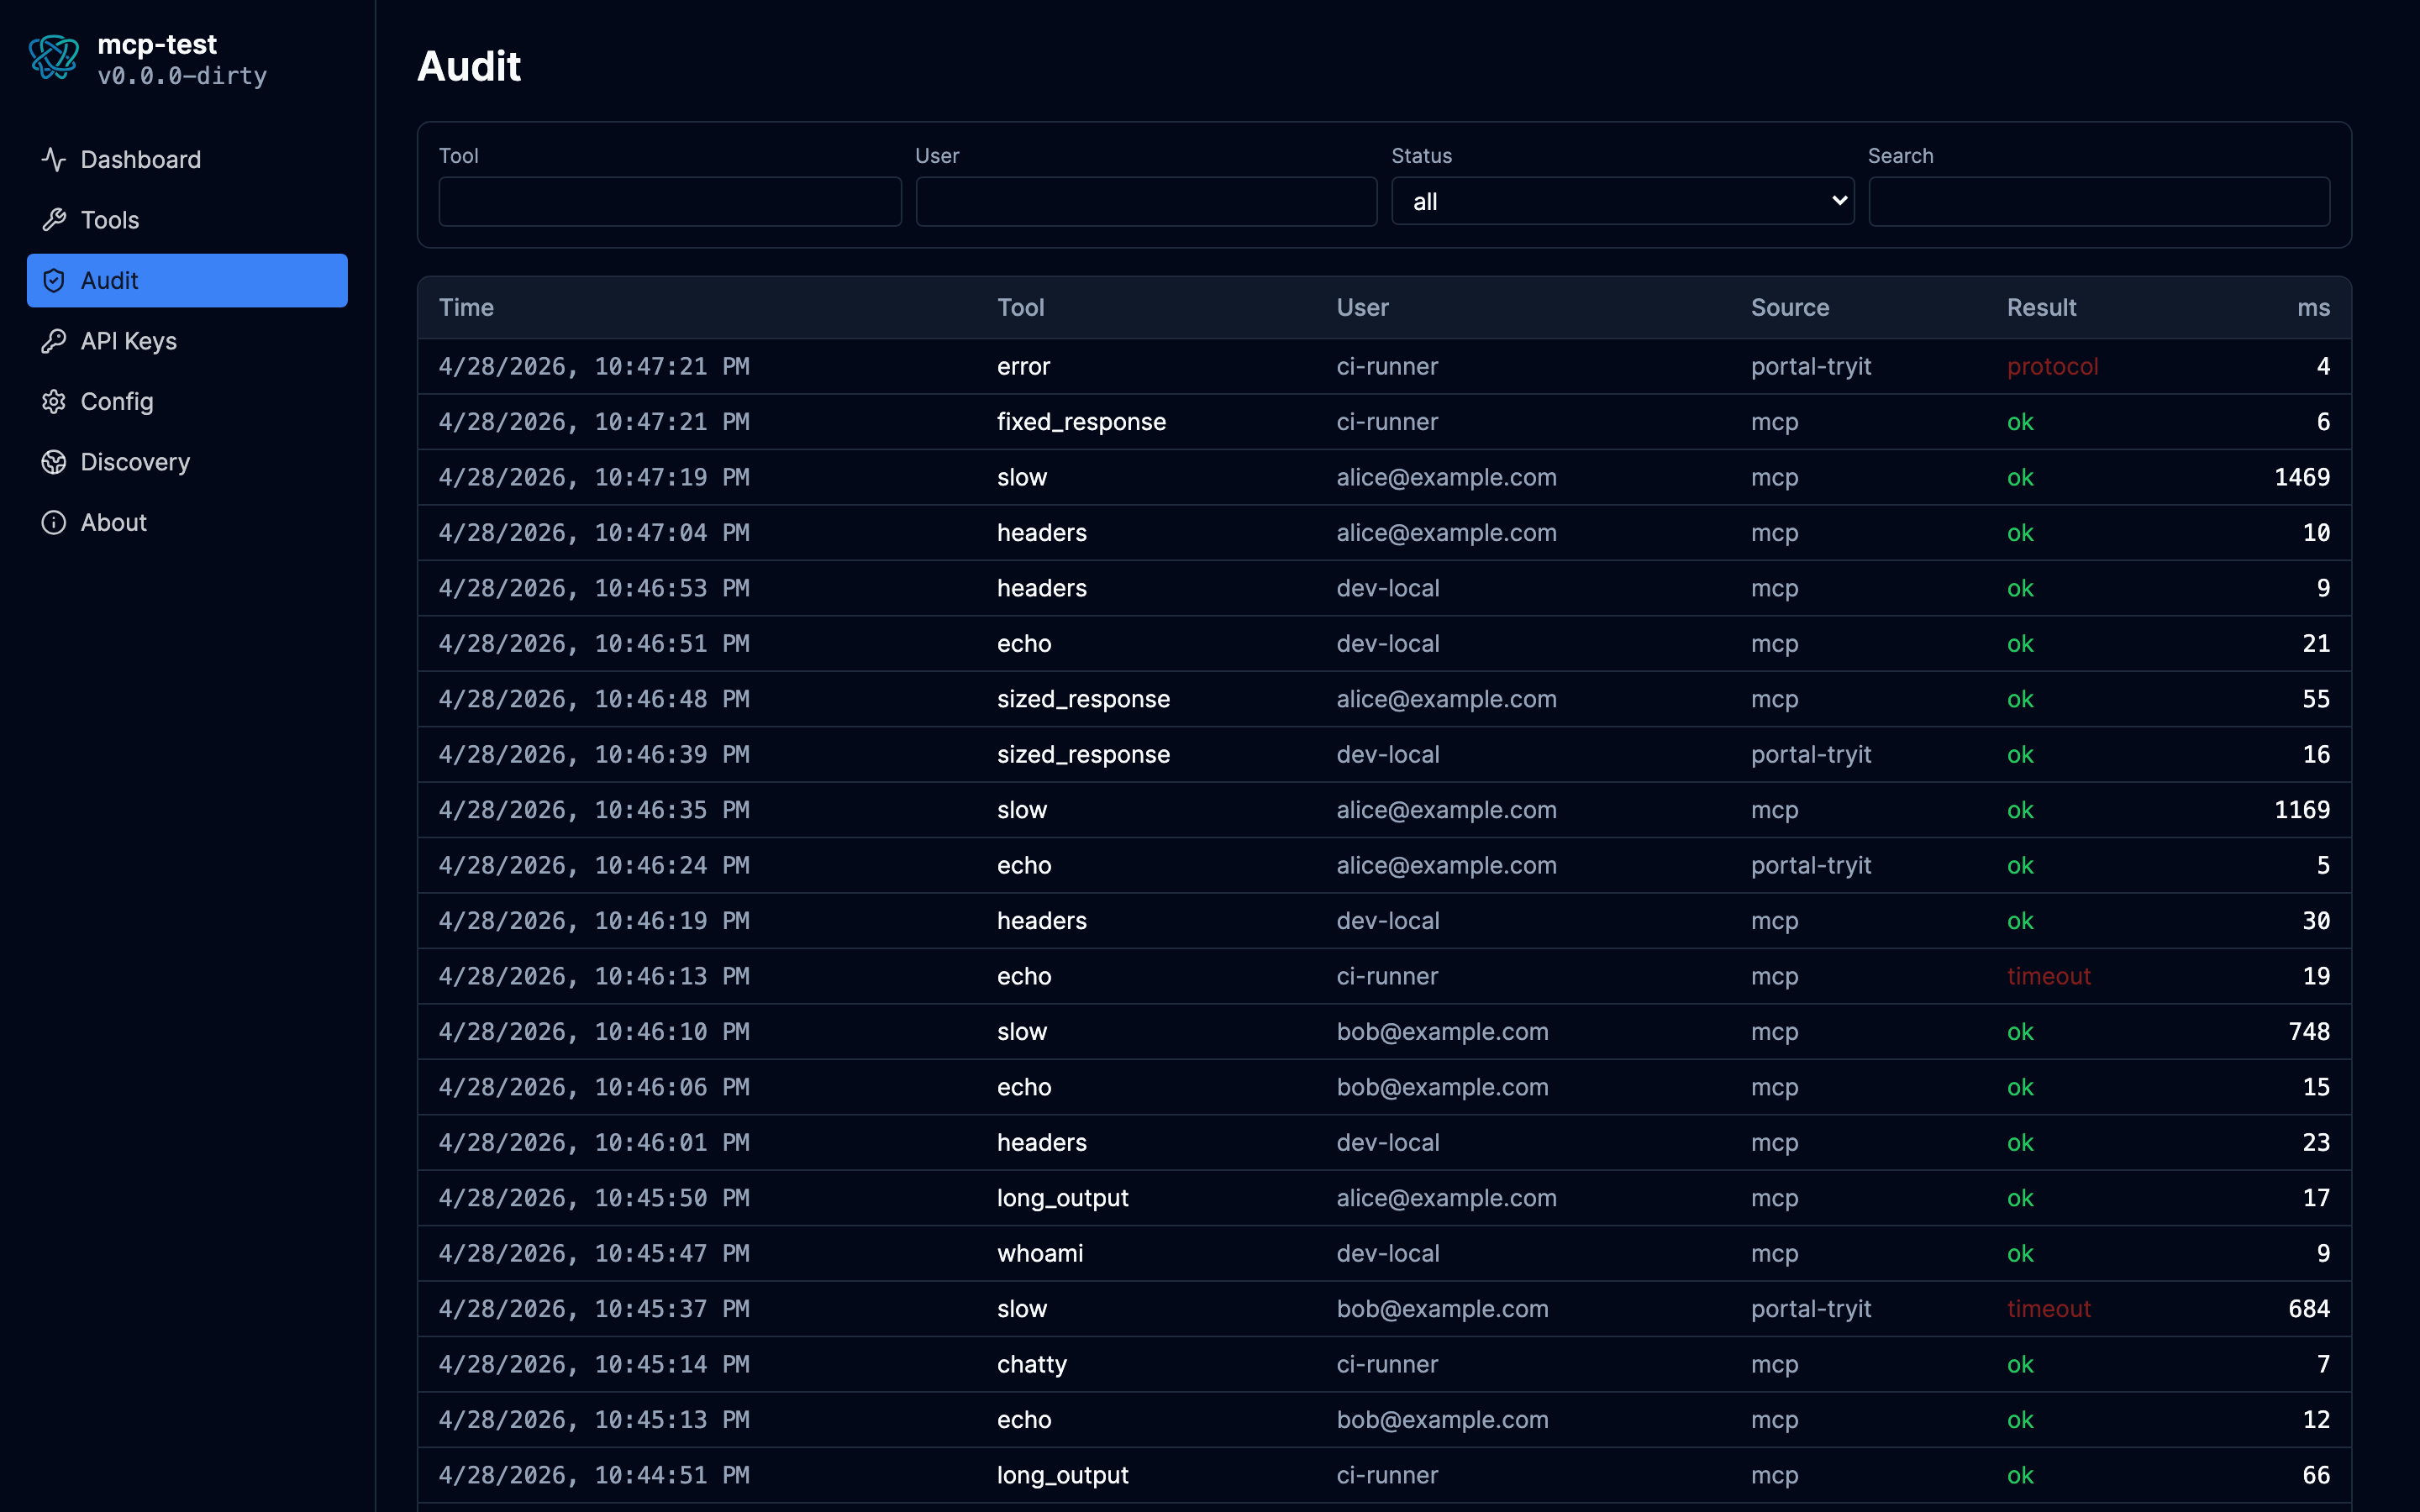This screenshot has height=1512, width=2420.
Task: Click the Status dropdown chevron arrow
Action: (x=1838, y=201)
